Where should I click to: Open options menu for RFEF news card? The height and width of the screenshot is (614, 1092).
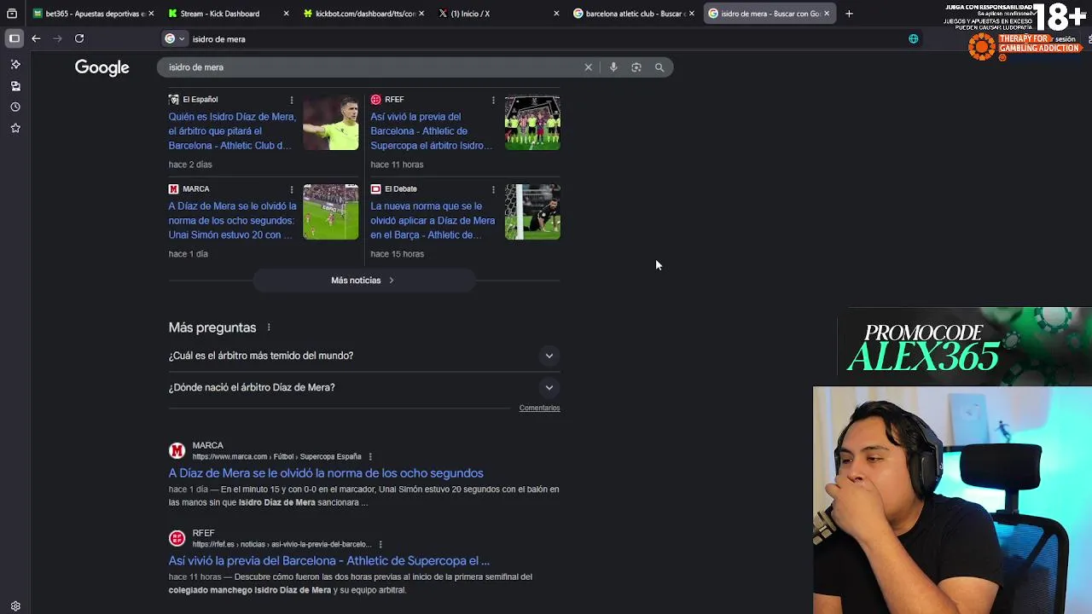click(493, 100)
